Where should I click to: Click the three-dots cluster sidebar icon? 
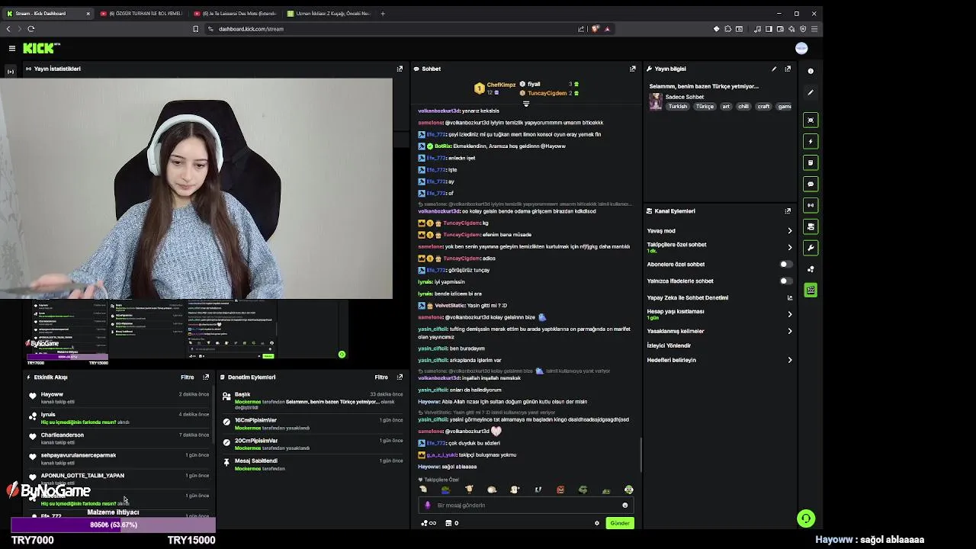click(811, 269)
